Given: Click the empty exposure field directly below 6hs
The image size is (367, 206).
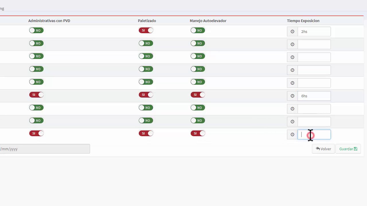Looking at the screenshot, I should pos(314,109).
